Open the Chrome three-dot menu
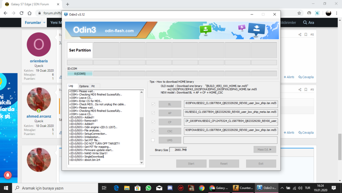The image size is (342, 193). (x=337, y=13)
